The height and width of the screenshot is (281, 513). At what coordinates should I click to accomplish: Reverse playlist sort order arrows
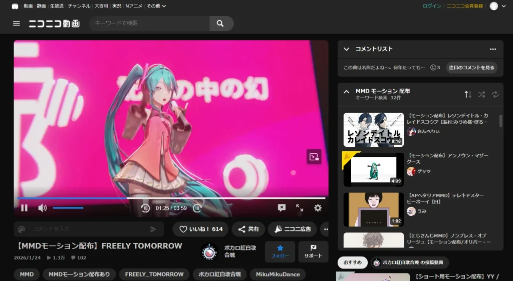coord(468,95)
